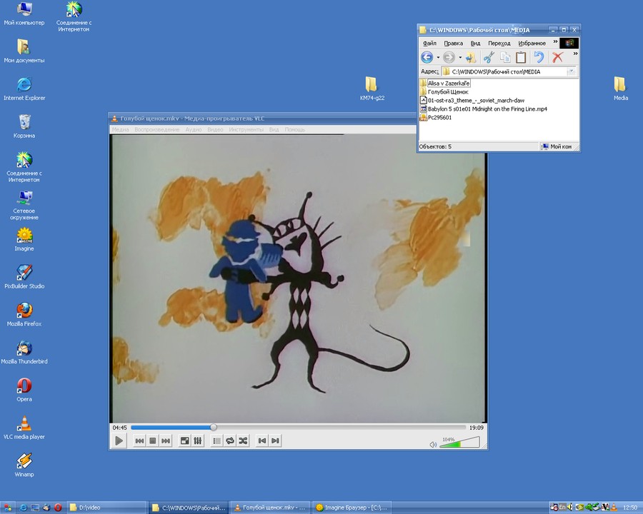
Task: Click the Cut scissors icon in Explorer toolbar
Action: click(488, 58)
